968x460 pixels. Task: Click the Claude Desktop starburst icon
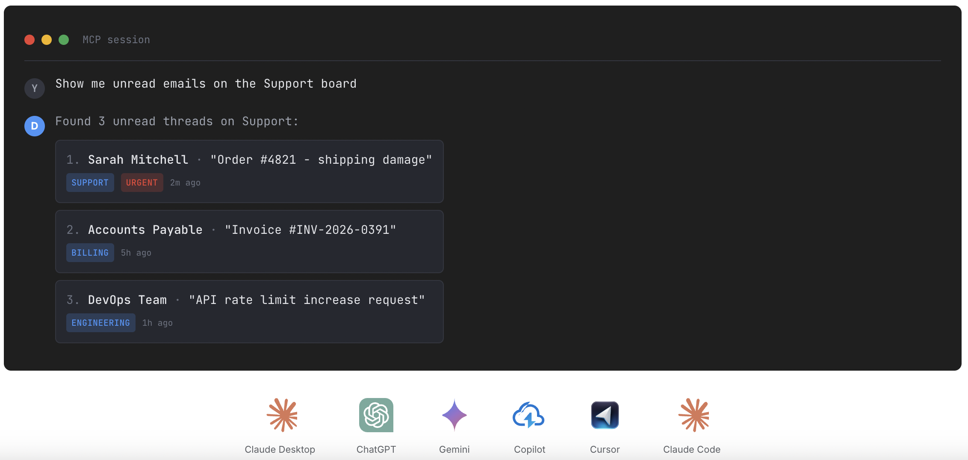(x=282, y=415)
